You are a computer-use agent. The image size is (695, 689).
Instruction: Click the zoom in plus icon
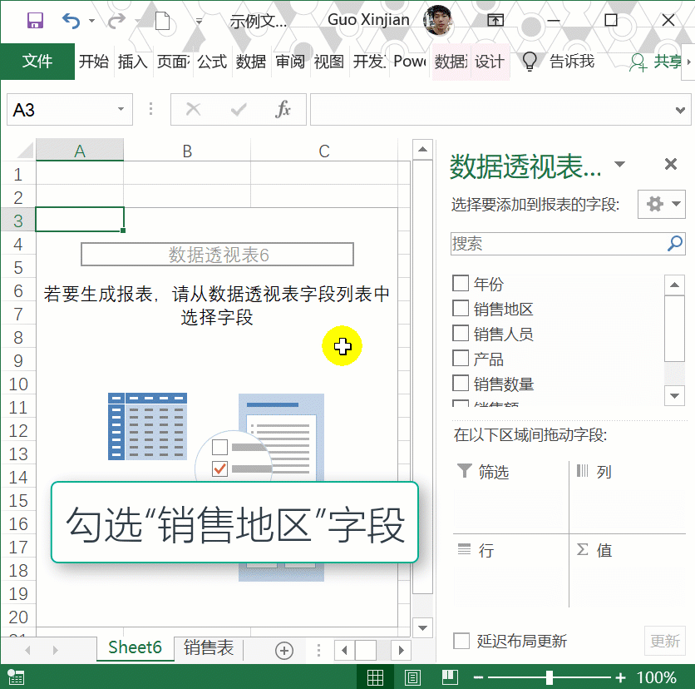620,677
